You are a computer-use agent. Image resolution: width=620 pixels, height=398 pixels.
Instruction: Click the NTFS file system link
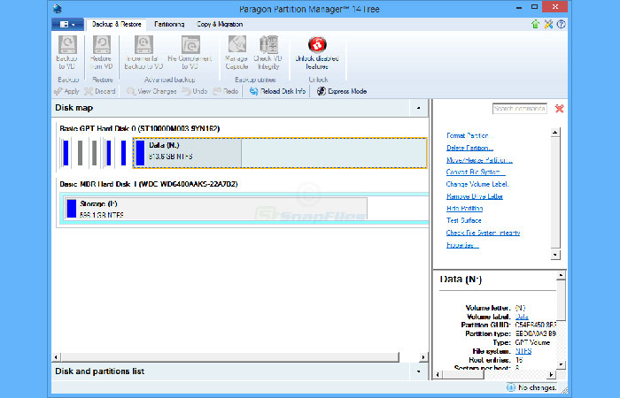click(523, 351)
